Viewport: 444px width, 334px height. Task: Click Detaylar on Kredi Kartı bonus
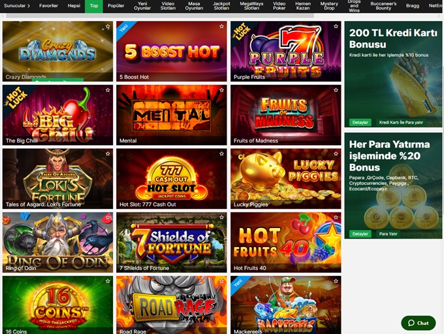pos(360,122)
